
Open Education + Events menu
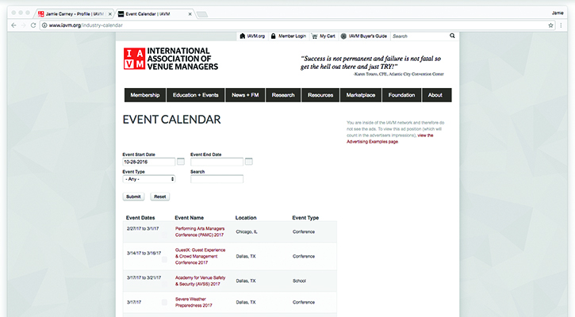[x=195, y=95]
